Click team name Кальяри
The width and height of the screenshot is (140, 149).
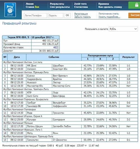click(x=32, y=120)
